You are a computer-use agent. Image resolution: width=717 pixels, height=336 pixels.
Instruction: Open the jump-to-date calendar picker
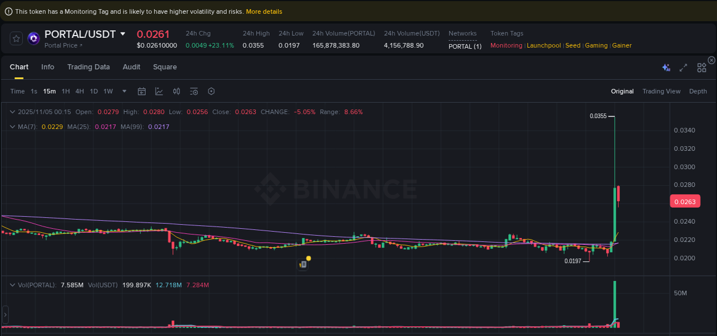142,91
